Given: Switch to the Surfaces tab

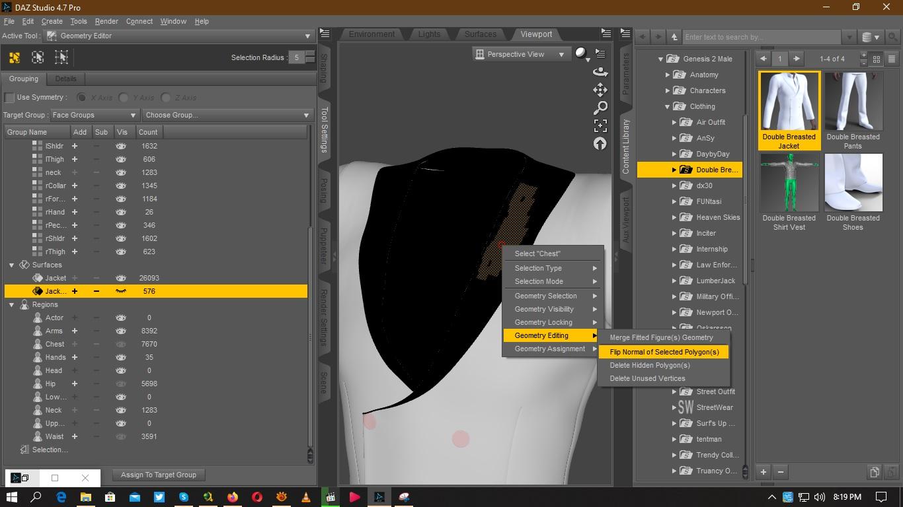Looking at the screenshot, I should coord(480,34).
